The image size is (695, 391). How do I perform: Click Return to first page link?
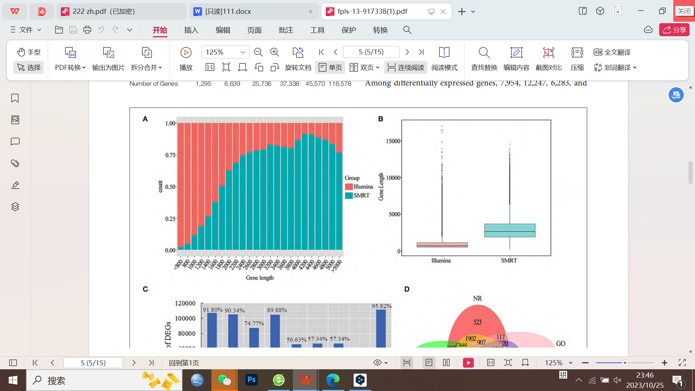(x=184, y=363)
